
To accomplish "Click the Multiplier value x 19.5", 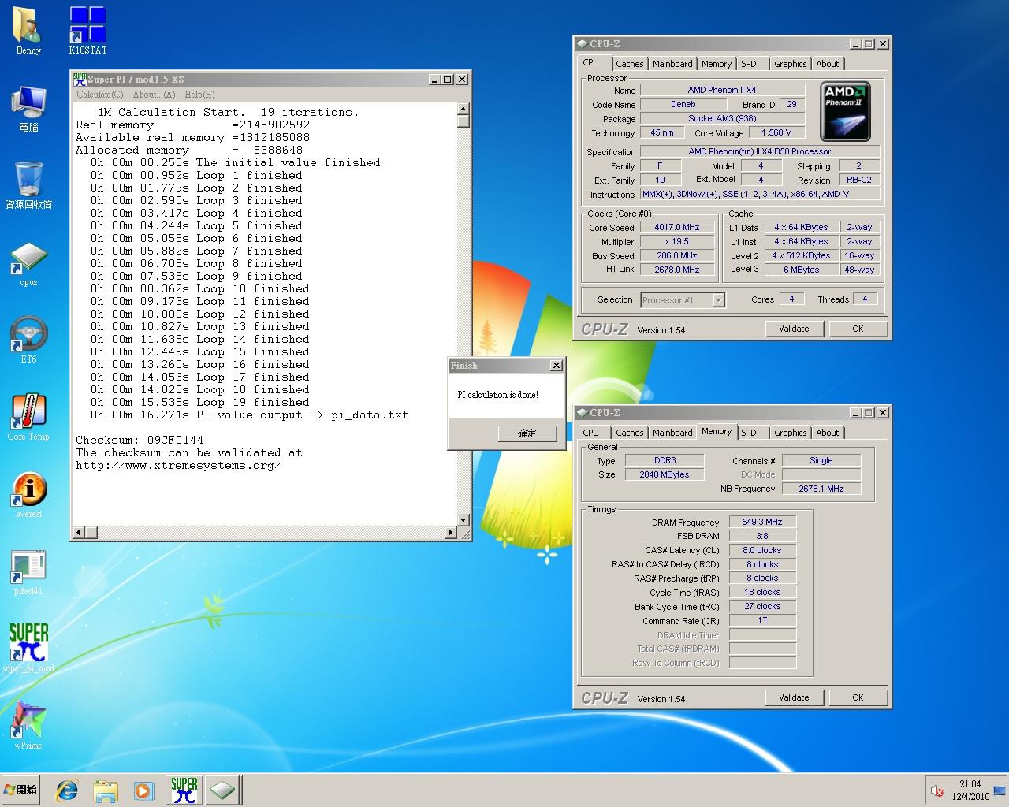I will 676,241.
